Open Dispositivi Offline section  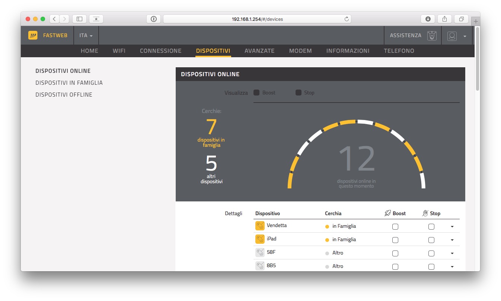(64, 95)
